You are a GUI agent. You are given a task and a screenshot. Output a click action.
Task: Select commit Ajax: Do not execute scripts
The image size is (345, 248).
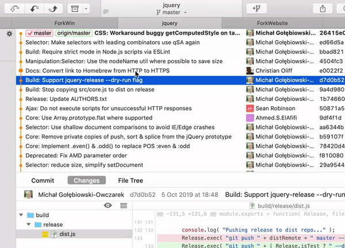[x=181, y=108]
